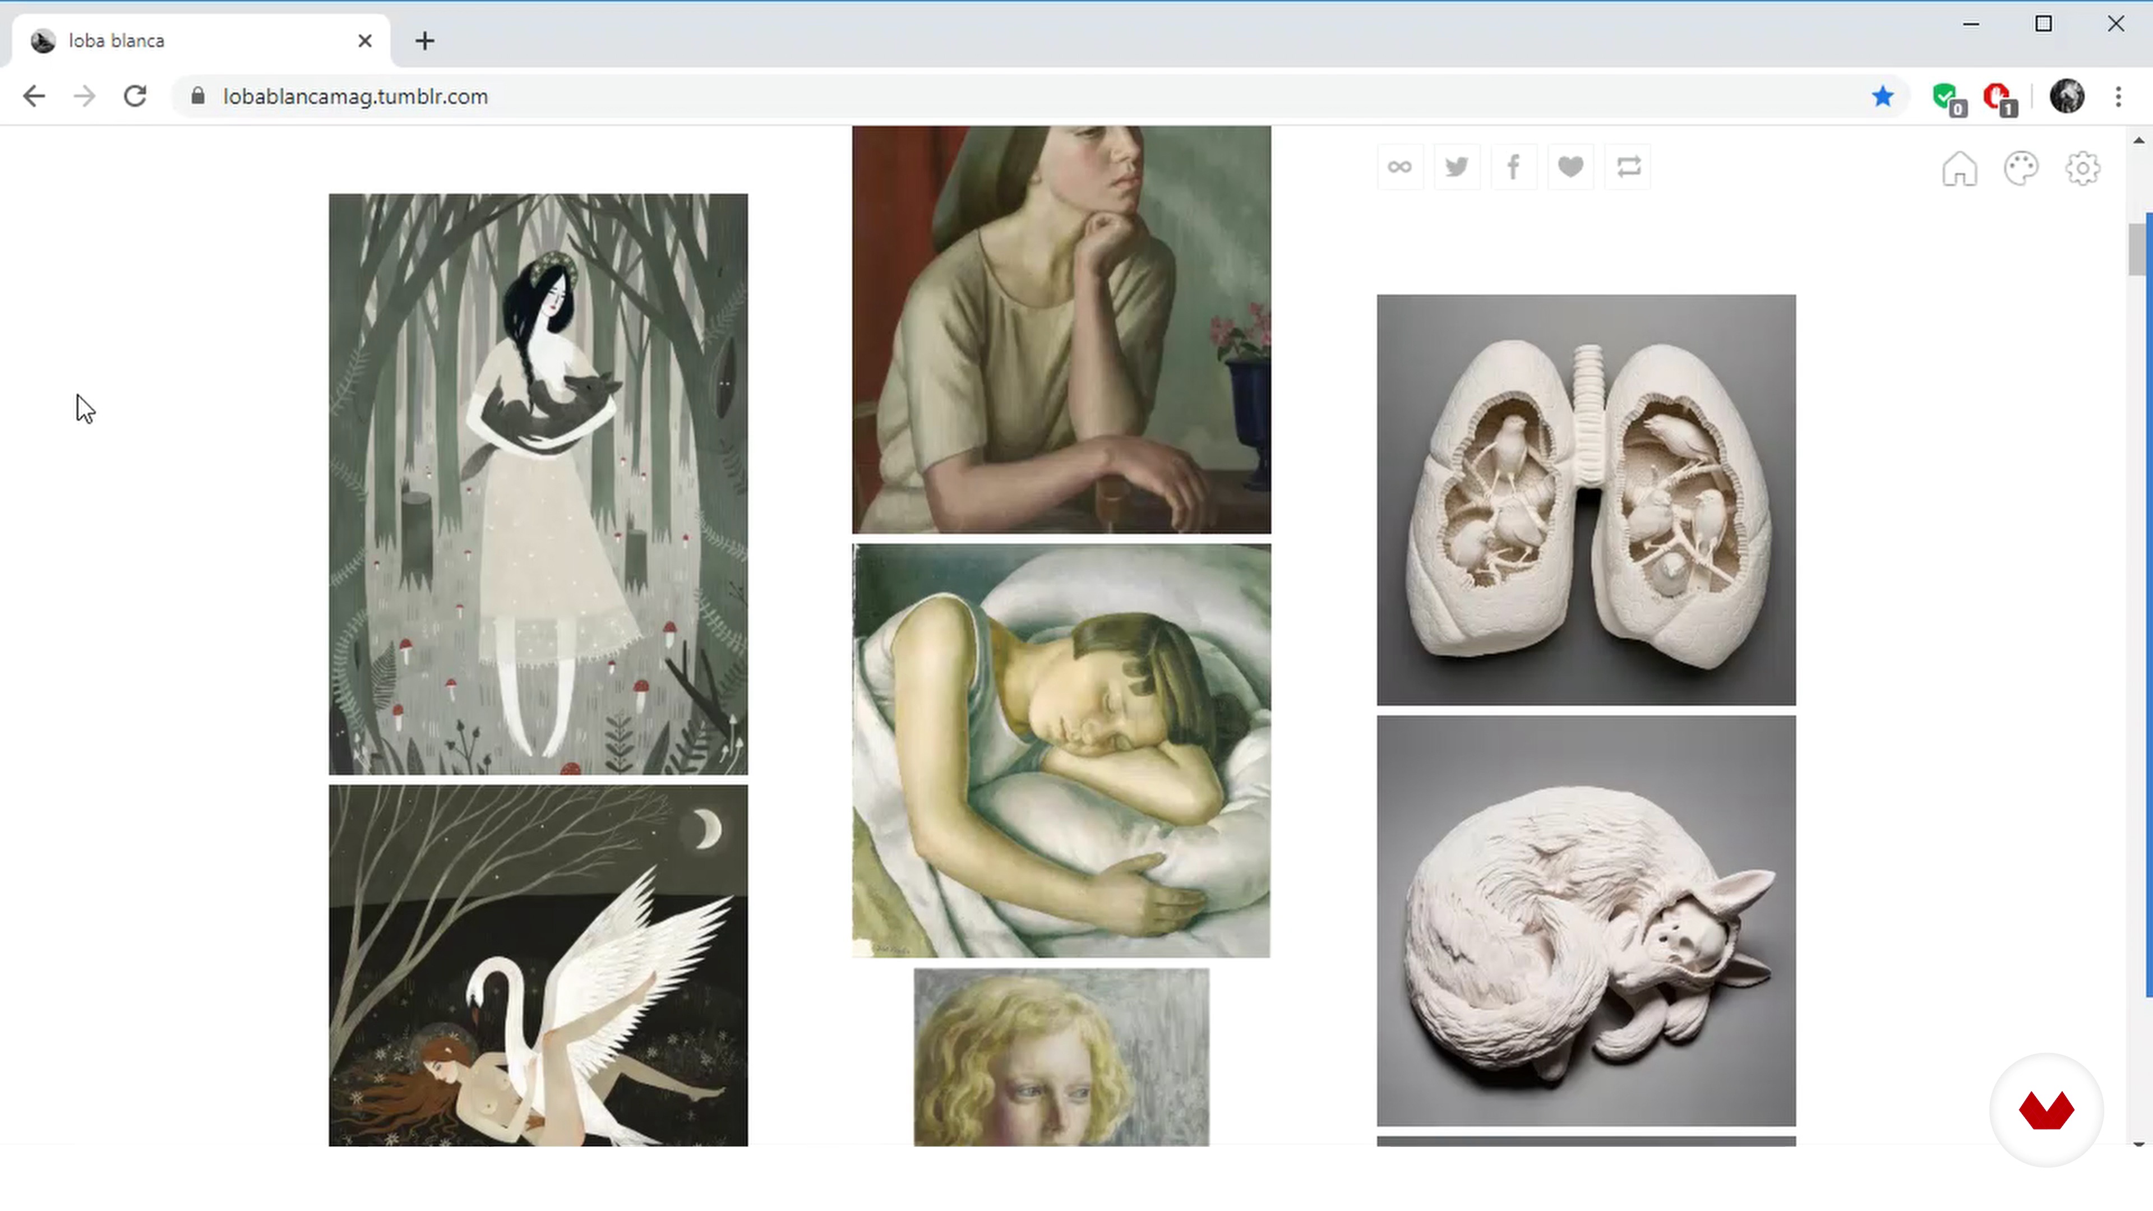Open Tumblr dashboard home icon

(x=1959, y=168)
